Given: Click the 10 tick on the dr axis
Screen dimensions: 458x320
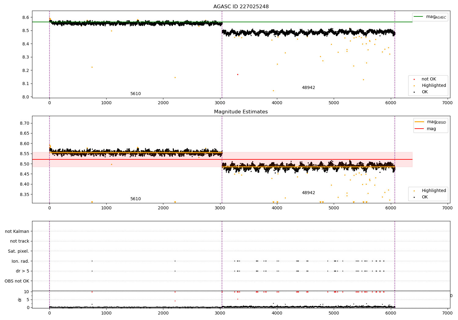Looking at the screenshot, I should click(27, 292).
